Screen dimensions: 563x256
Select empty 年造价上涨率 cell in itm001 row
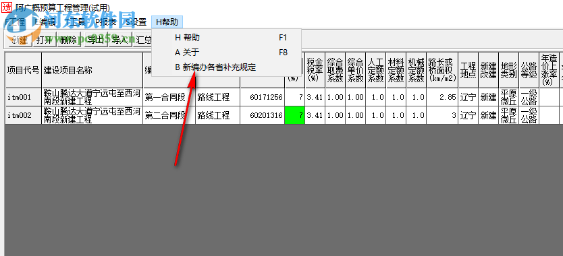click(549, 97)
